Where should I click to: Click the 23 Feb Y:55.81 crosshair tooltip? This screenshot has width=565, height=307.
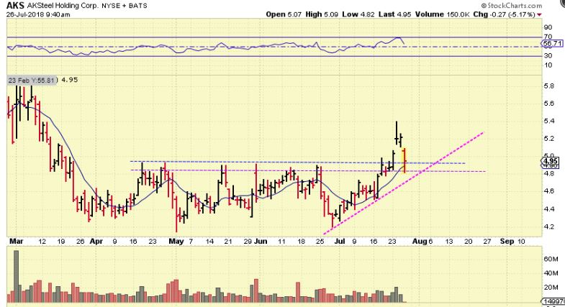pos(32,81)
